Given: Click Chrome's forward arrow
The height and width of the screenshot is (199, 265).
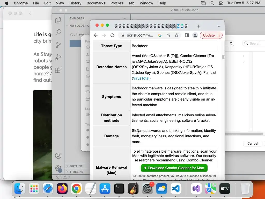Looking at the screenshot, I should click(104, 35).
